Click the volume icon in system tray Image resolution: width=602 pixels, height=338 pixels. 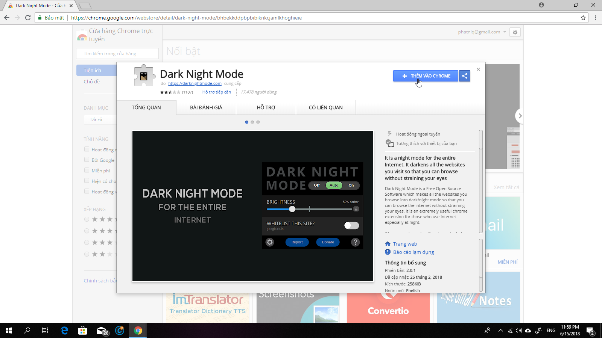click(x=519, y=330)
